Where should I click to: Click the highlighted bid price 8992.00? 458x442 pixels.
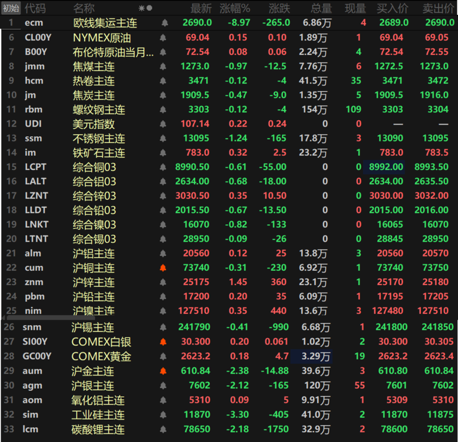(x=386, y=167)
